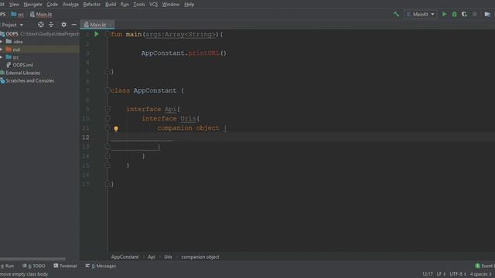Click Run with Coverage icon
This screenshot has width=495, height=278.
[464, 14]
